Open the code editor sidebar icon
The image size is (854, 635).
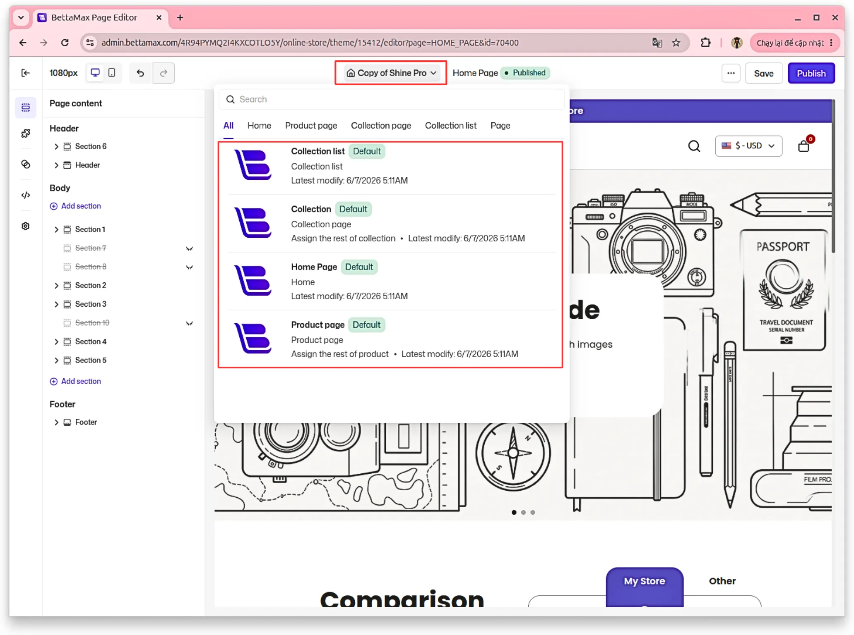(x=26, y=195)
